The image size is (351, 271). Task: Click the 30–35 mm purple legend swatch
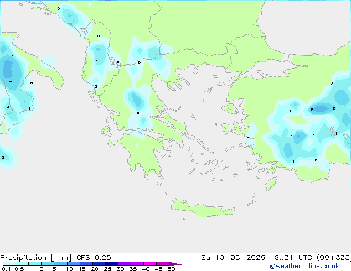125,264
